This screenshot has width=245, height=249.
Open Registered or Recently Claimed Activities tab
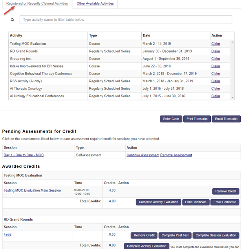pos(37,4)
